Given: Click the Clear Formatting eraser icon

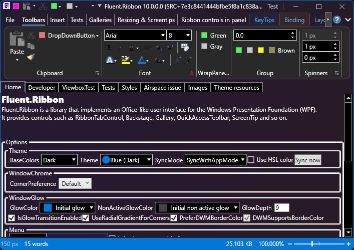Looking at the screenshot, I should point(185,48).
